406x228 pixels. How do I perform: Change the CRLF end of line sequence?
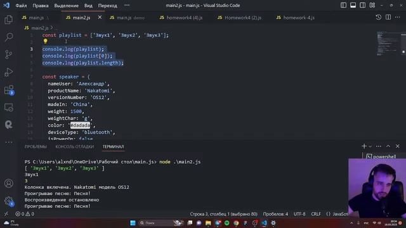click(316, 214)
